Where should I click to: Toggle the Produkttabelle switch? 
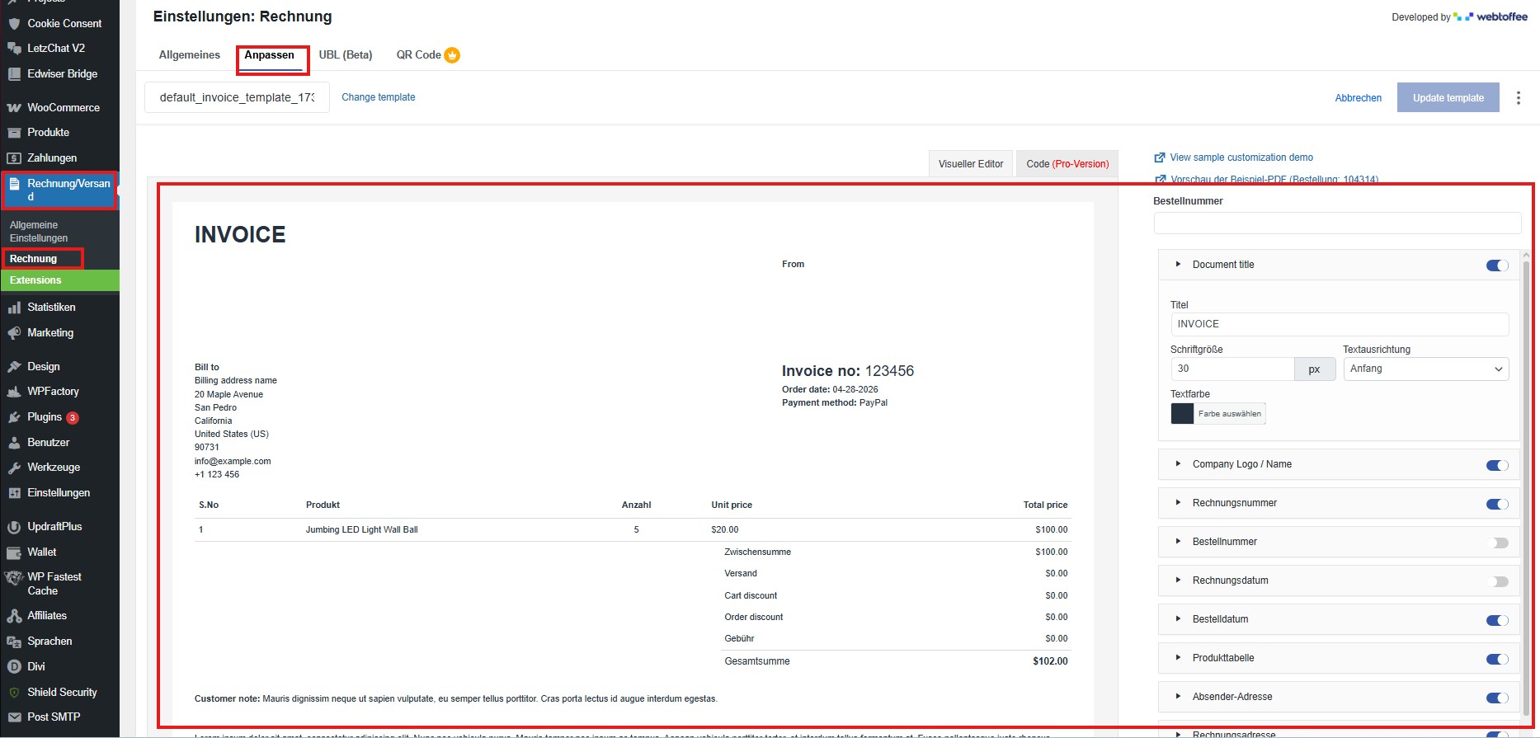(x=1497, y=658)
